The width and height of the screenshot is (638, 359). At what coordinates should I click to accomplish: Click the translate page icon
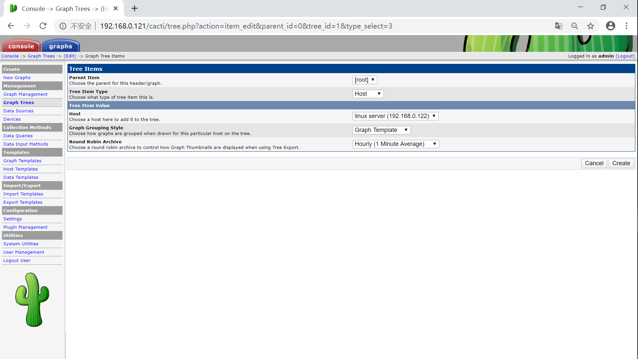tap(559, 26)
